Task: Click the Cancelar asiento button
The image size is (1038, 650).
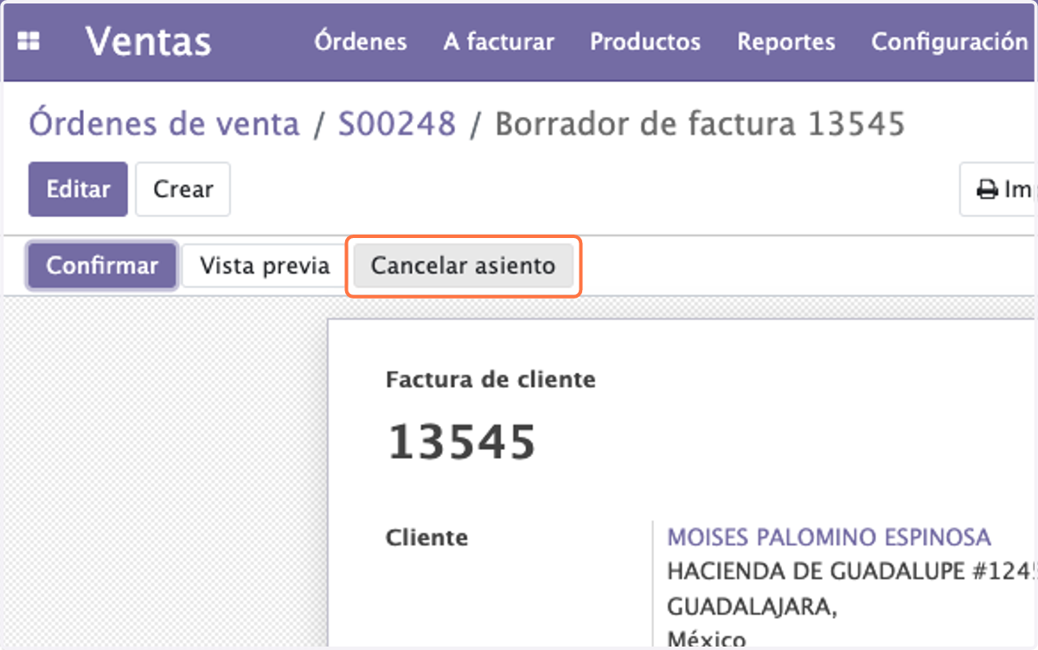Action: (463, 265)
